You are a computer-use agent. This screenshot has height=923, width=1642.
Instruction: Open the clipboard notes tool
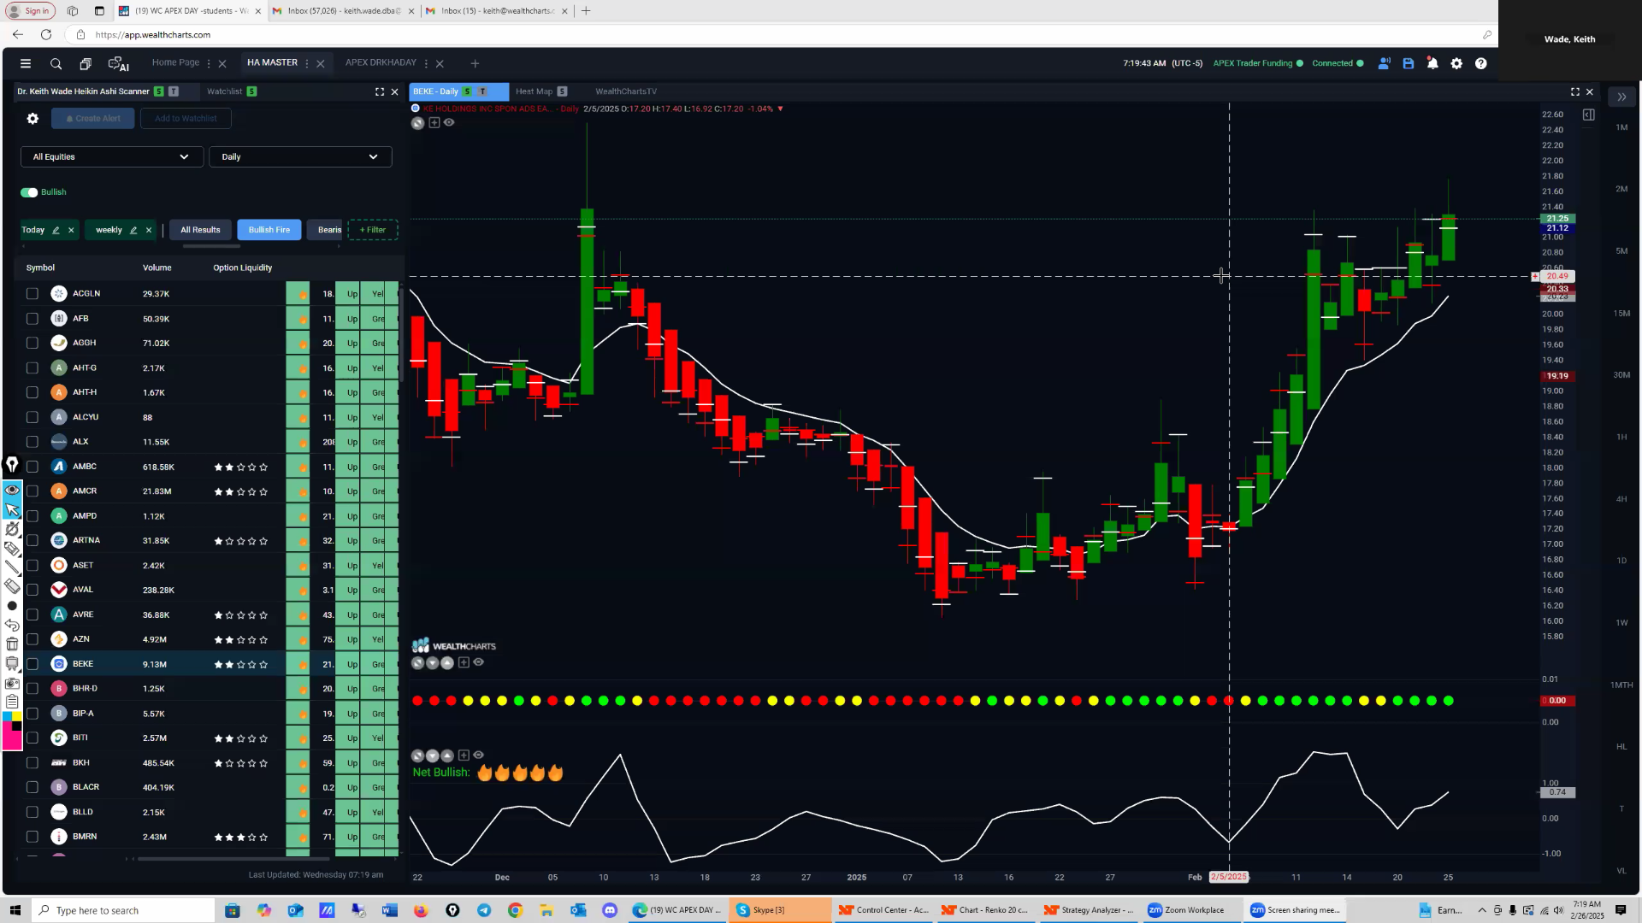click(12, 702)
